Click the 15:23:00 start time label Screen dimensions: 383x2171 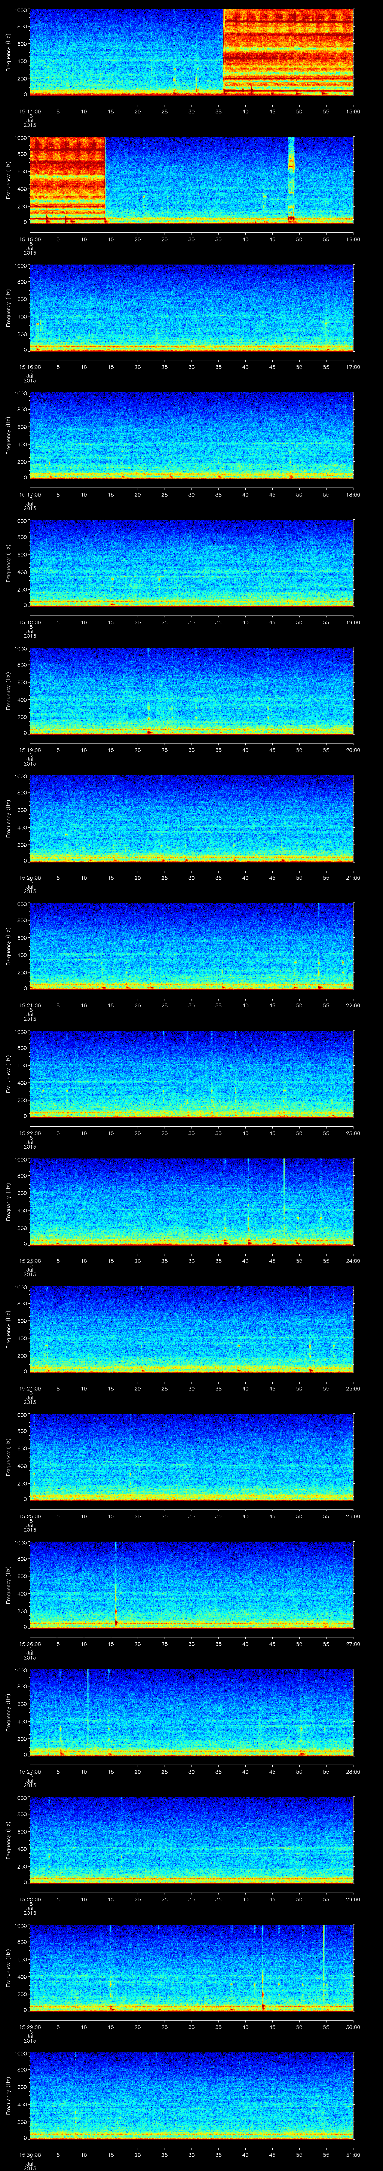[x=30, y=1261]
